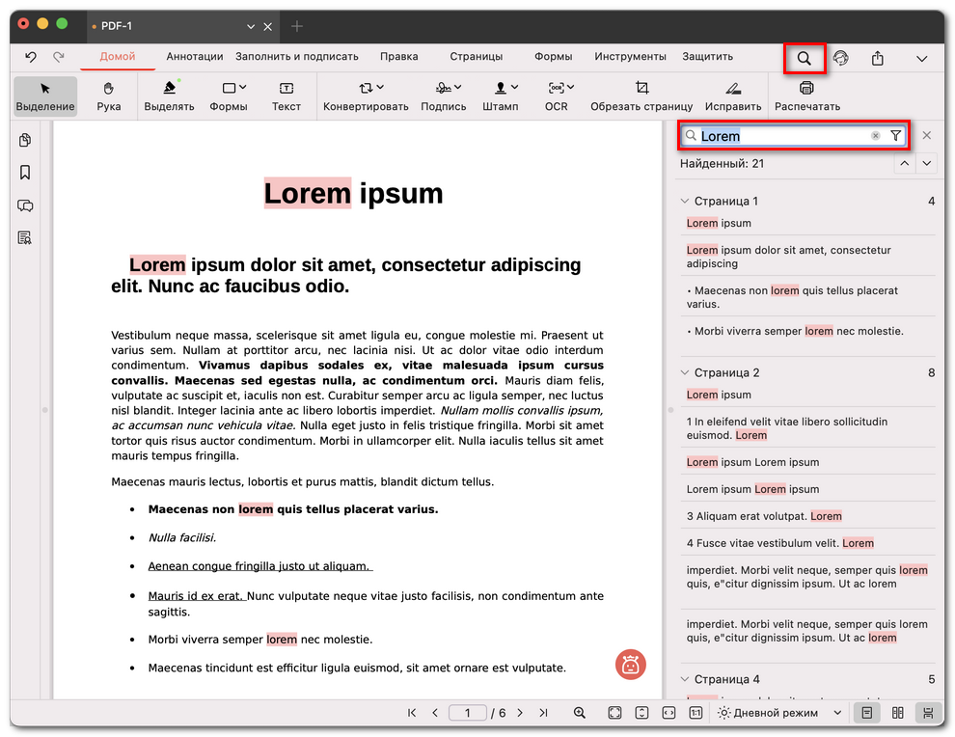
Task: Expand the Страница 4 search results group
Action: tap(686, 679)
